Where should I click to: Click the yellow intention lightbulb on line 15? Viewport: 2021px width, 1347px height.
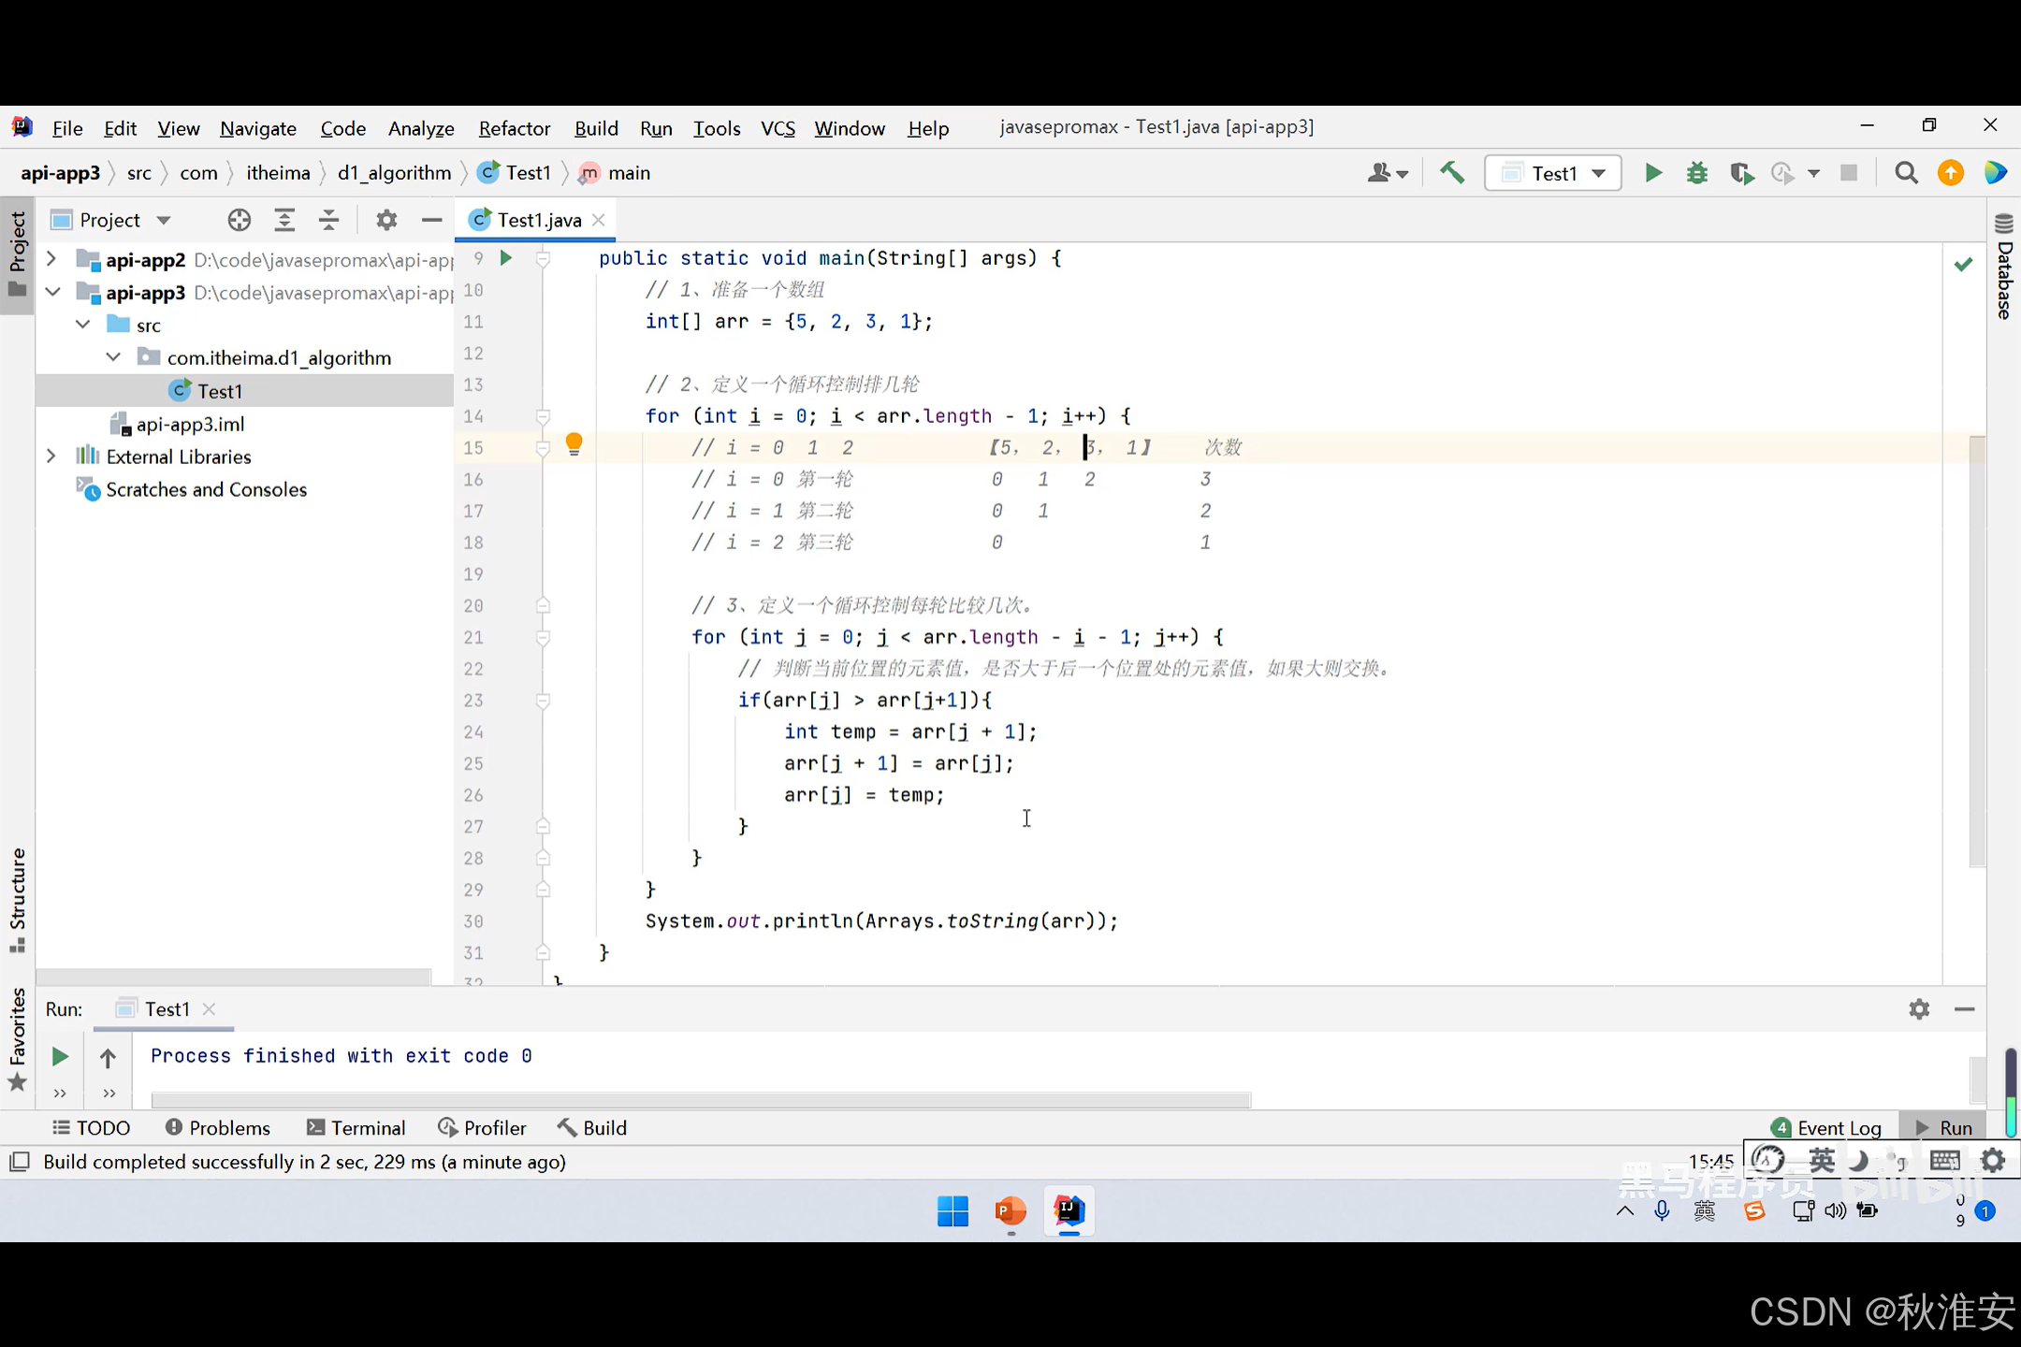point(574,444)
